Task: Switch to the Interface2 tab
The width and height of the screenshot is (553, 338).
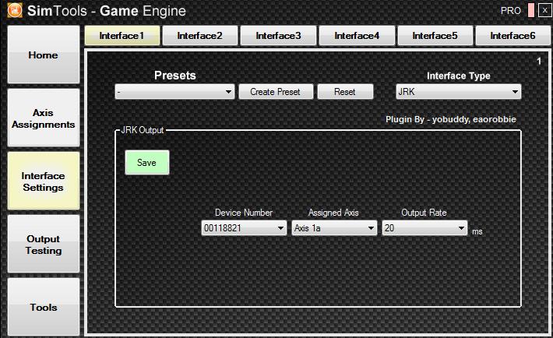Action: (200, 36)
